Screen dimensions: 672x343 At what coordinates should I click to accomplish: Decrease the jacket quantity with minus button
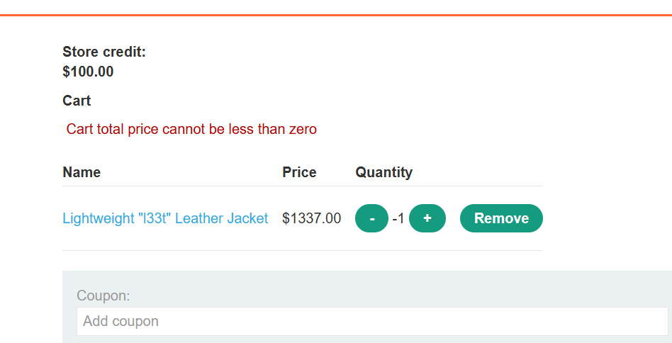pos(371,218)
